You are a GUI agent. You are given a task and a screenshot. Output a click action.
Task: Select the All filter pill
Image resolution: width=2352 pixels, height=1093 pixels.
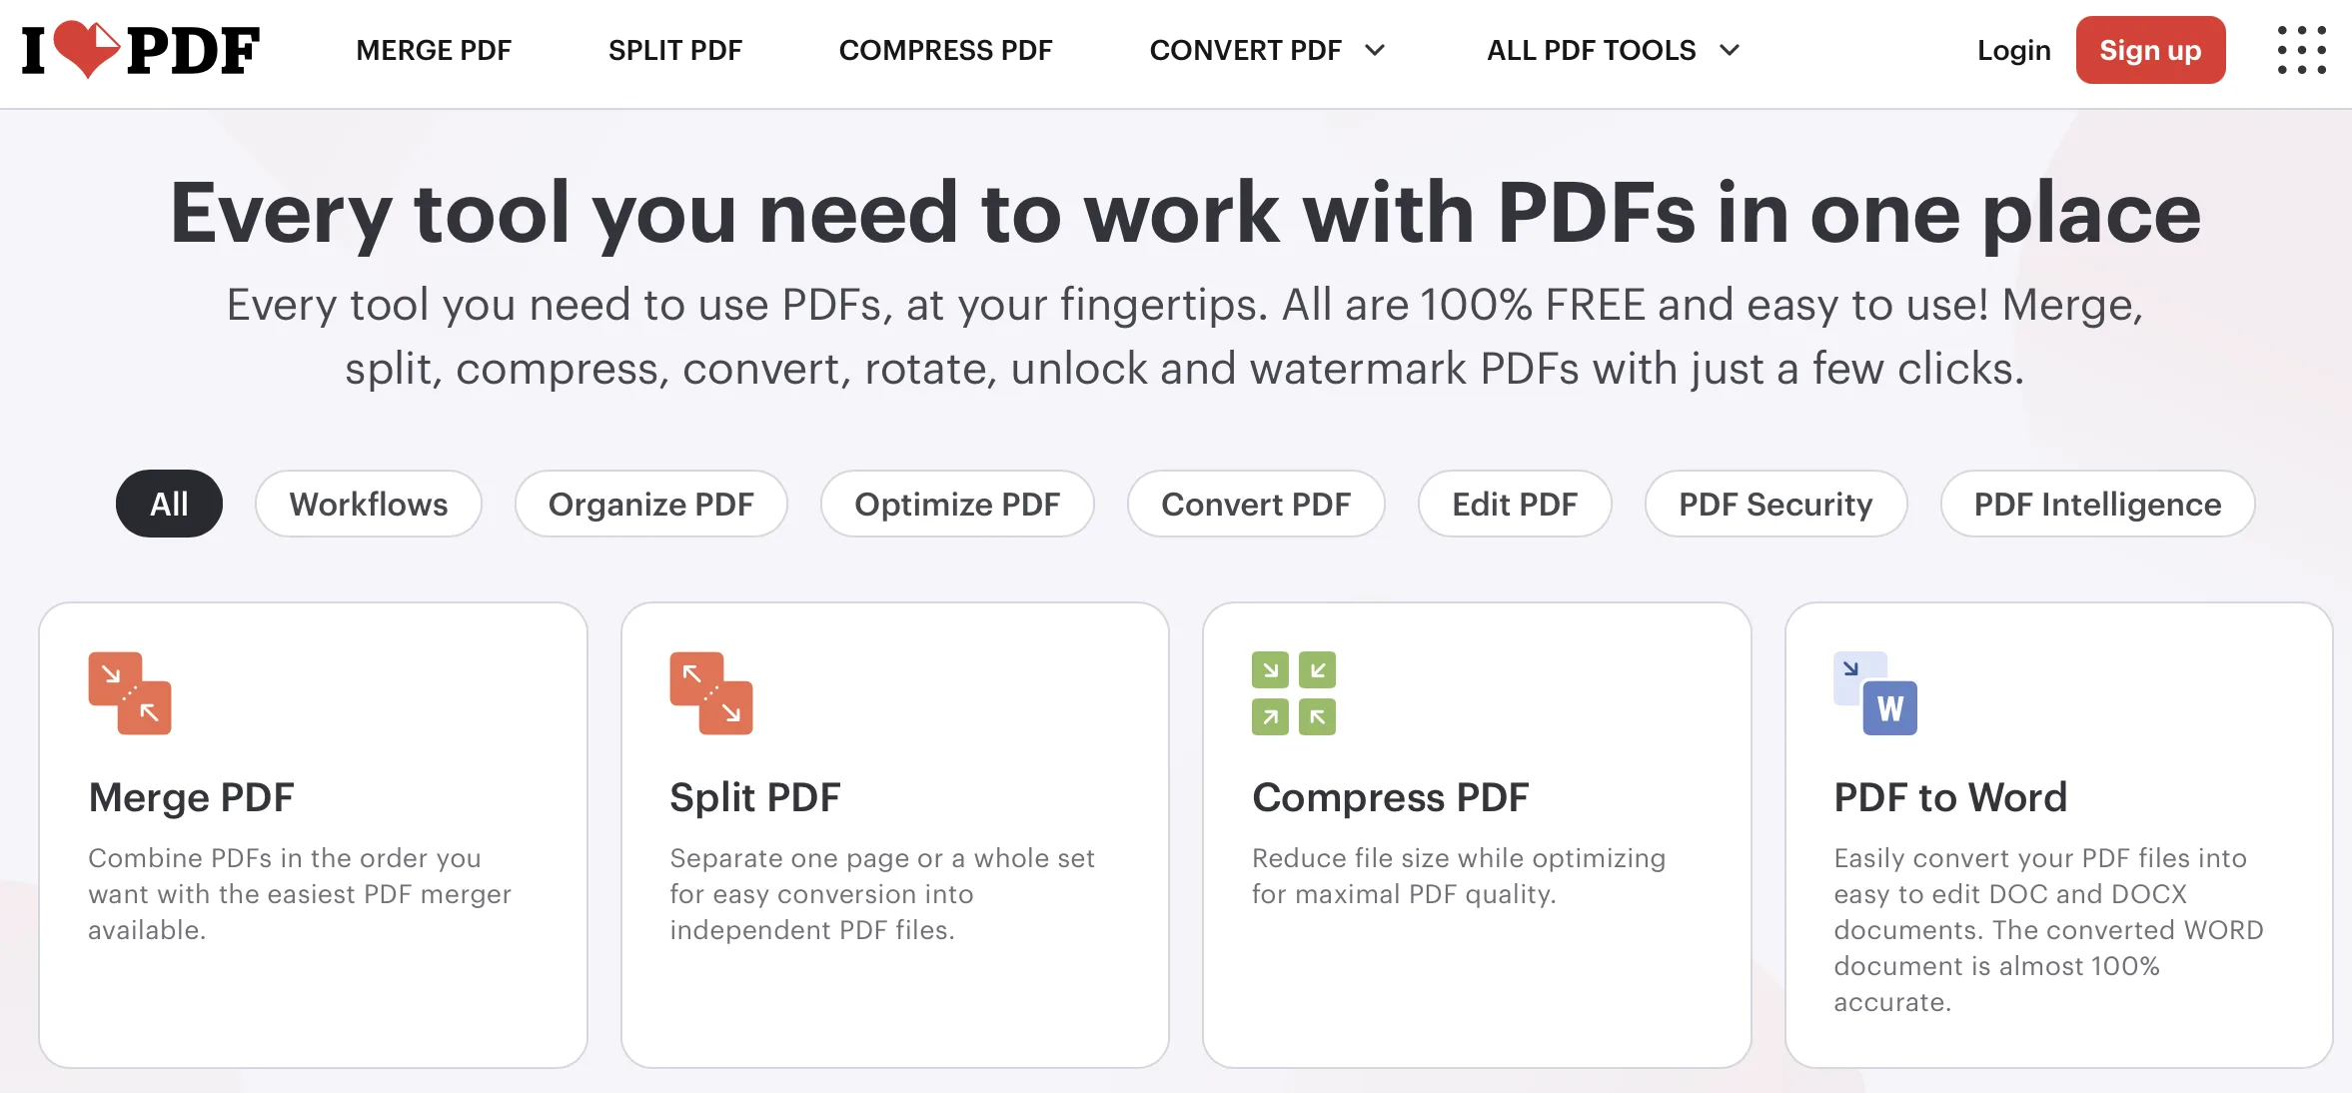pos(169,504)
